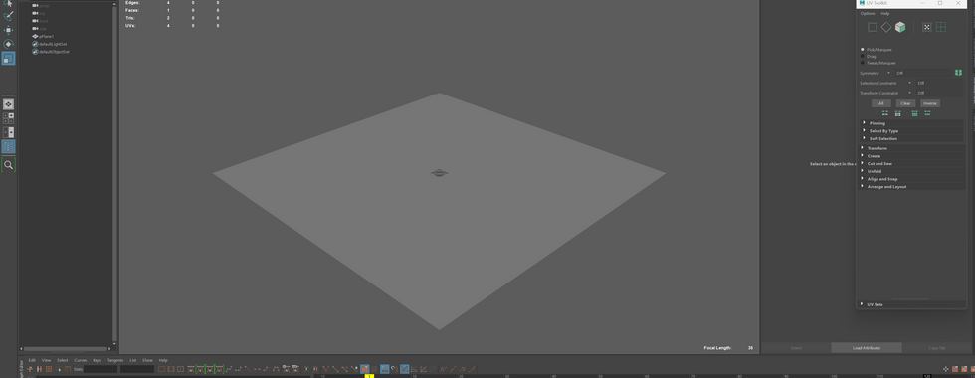
Task: Select the Scale tool in toolbox
Action: (x=9, y=58)
